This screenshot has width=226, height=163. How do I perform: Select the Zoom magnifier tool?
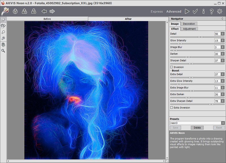click(x=3, y=51)
